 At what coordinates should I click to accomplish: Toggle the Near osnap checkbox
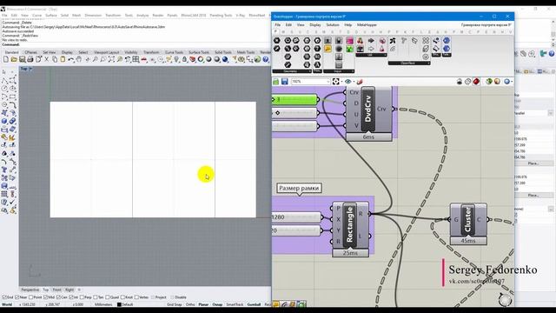(17, 297)
